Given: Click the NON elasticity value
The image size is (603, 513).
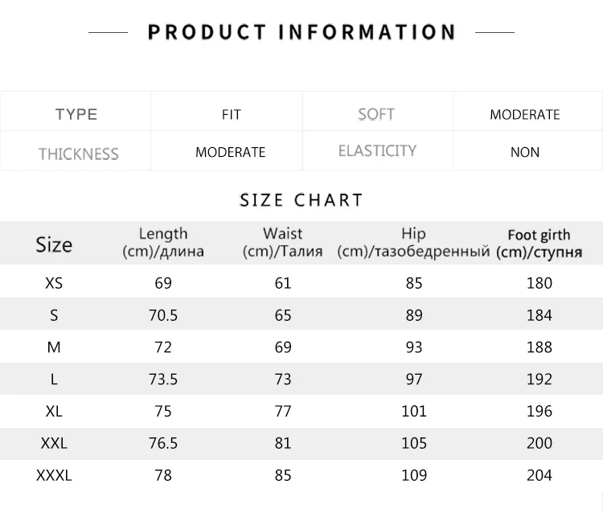Looking at the screenshot, I should coord(524,152).
